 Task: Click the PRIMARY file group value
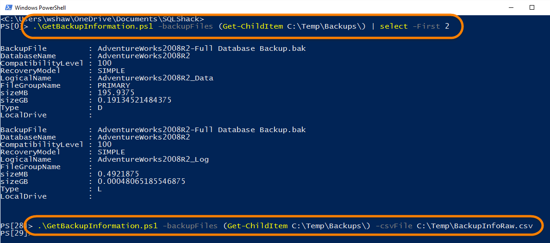[x=113, y=85]
